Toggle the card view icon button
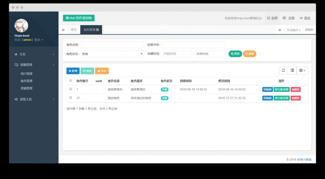 [x=292, y=70]
